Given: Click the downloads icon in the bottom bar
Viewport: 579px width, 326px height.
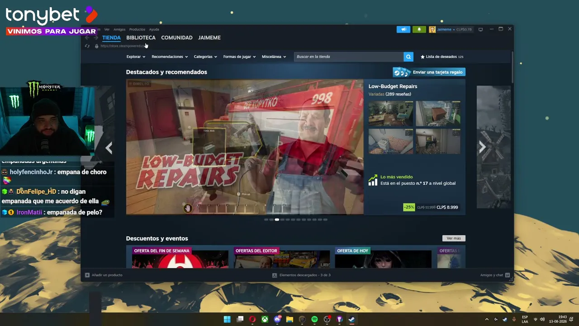Looking at the screenshot, I should (x=275, y=275).
